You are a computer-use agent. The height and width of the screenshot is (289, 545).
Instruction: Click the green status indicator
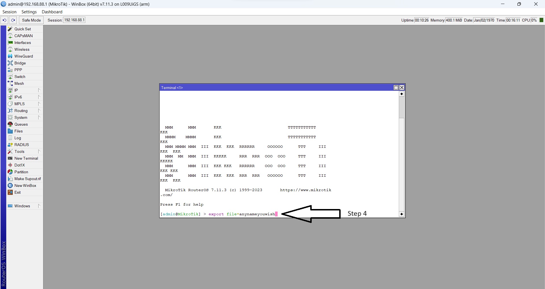click(x=541, y=20)
